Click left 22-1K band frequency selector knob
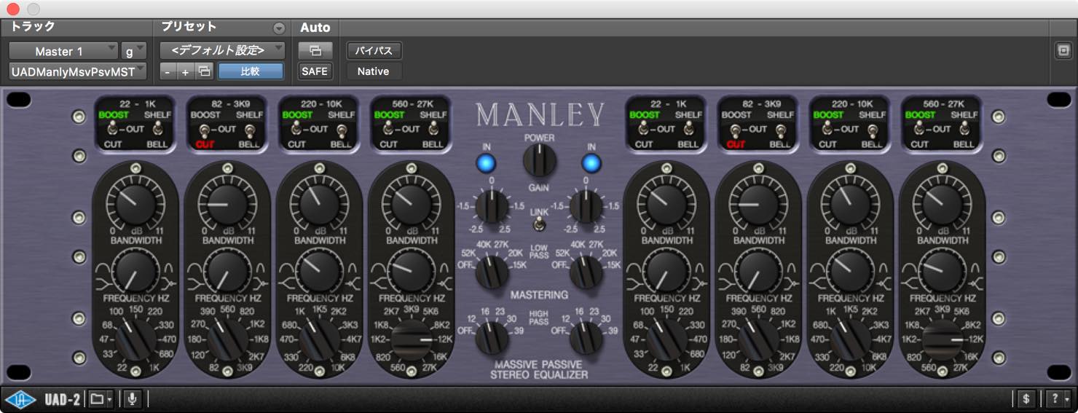1078x413 pixels. (135, 339)
